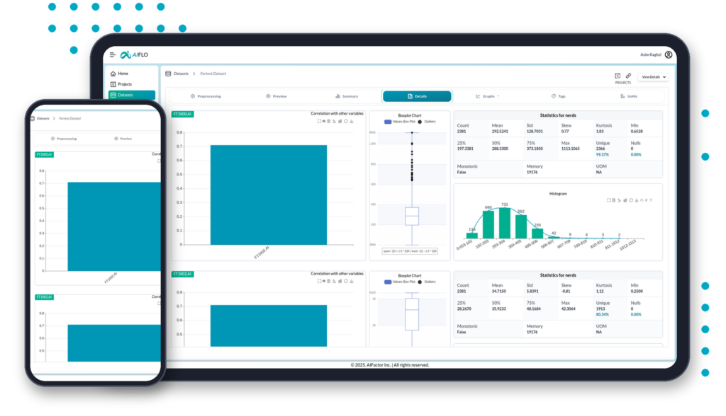Click the histogram bar labeled 235
The height and width of the screenshot is (416, 726).
click(537, 233)
